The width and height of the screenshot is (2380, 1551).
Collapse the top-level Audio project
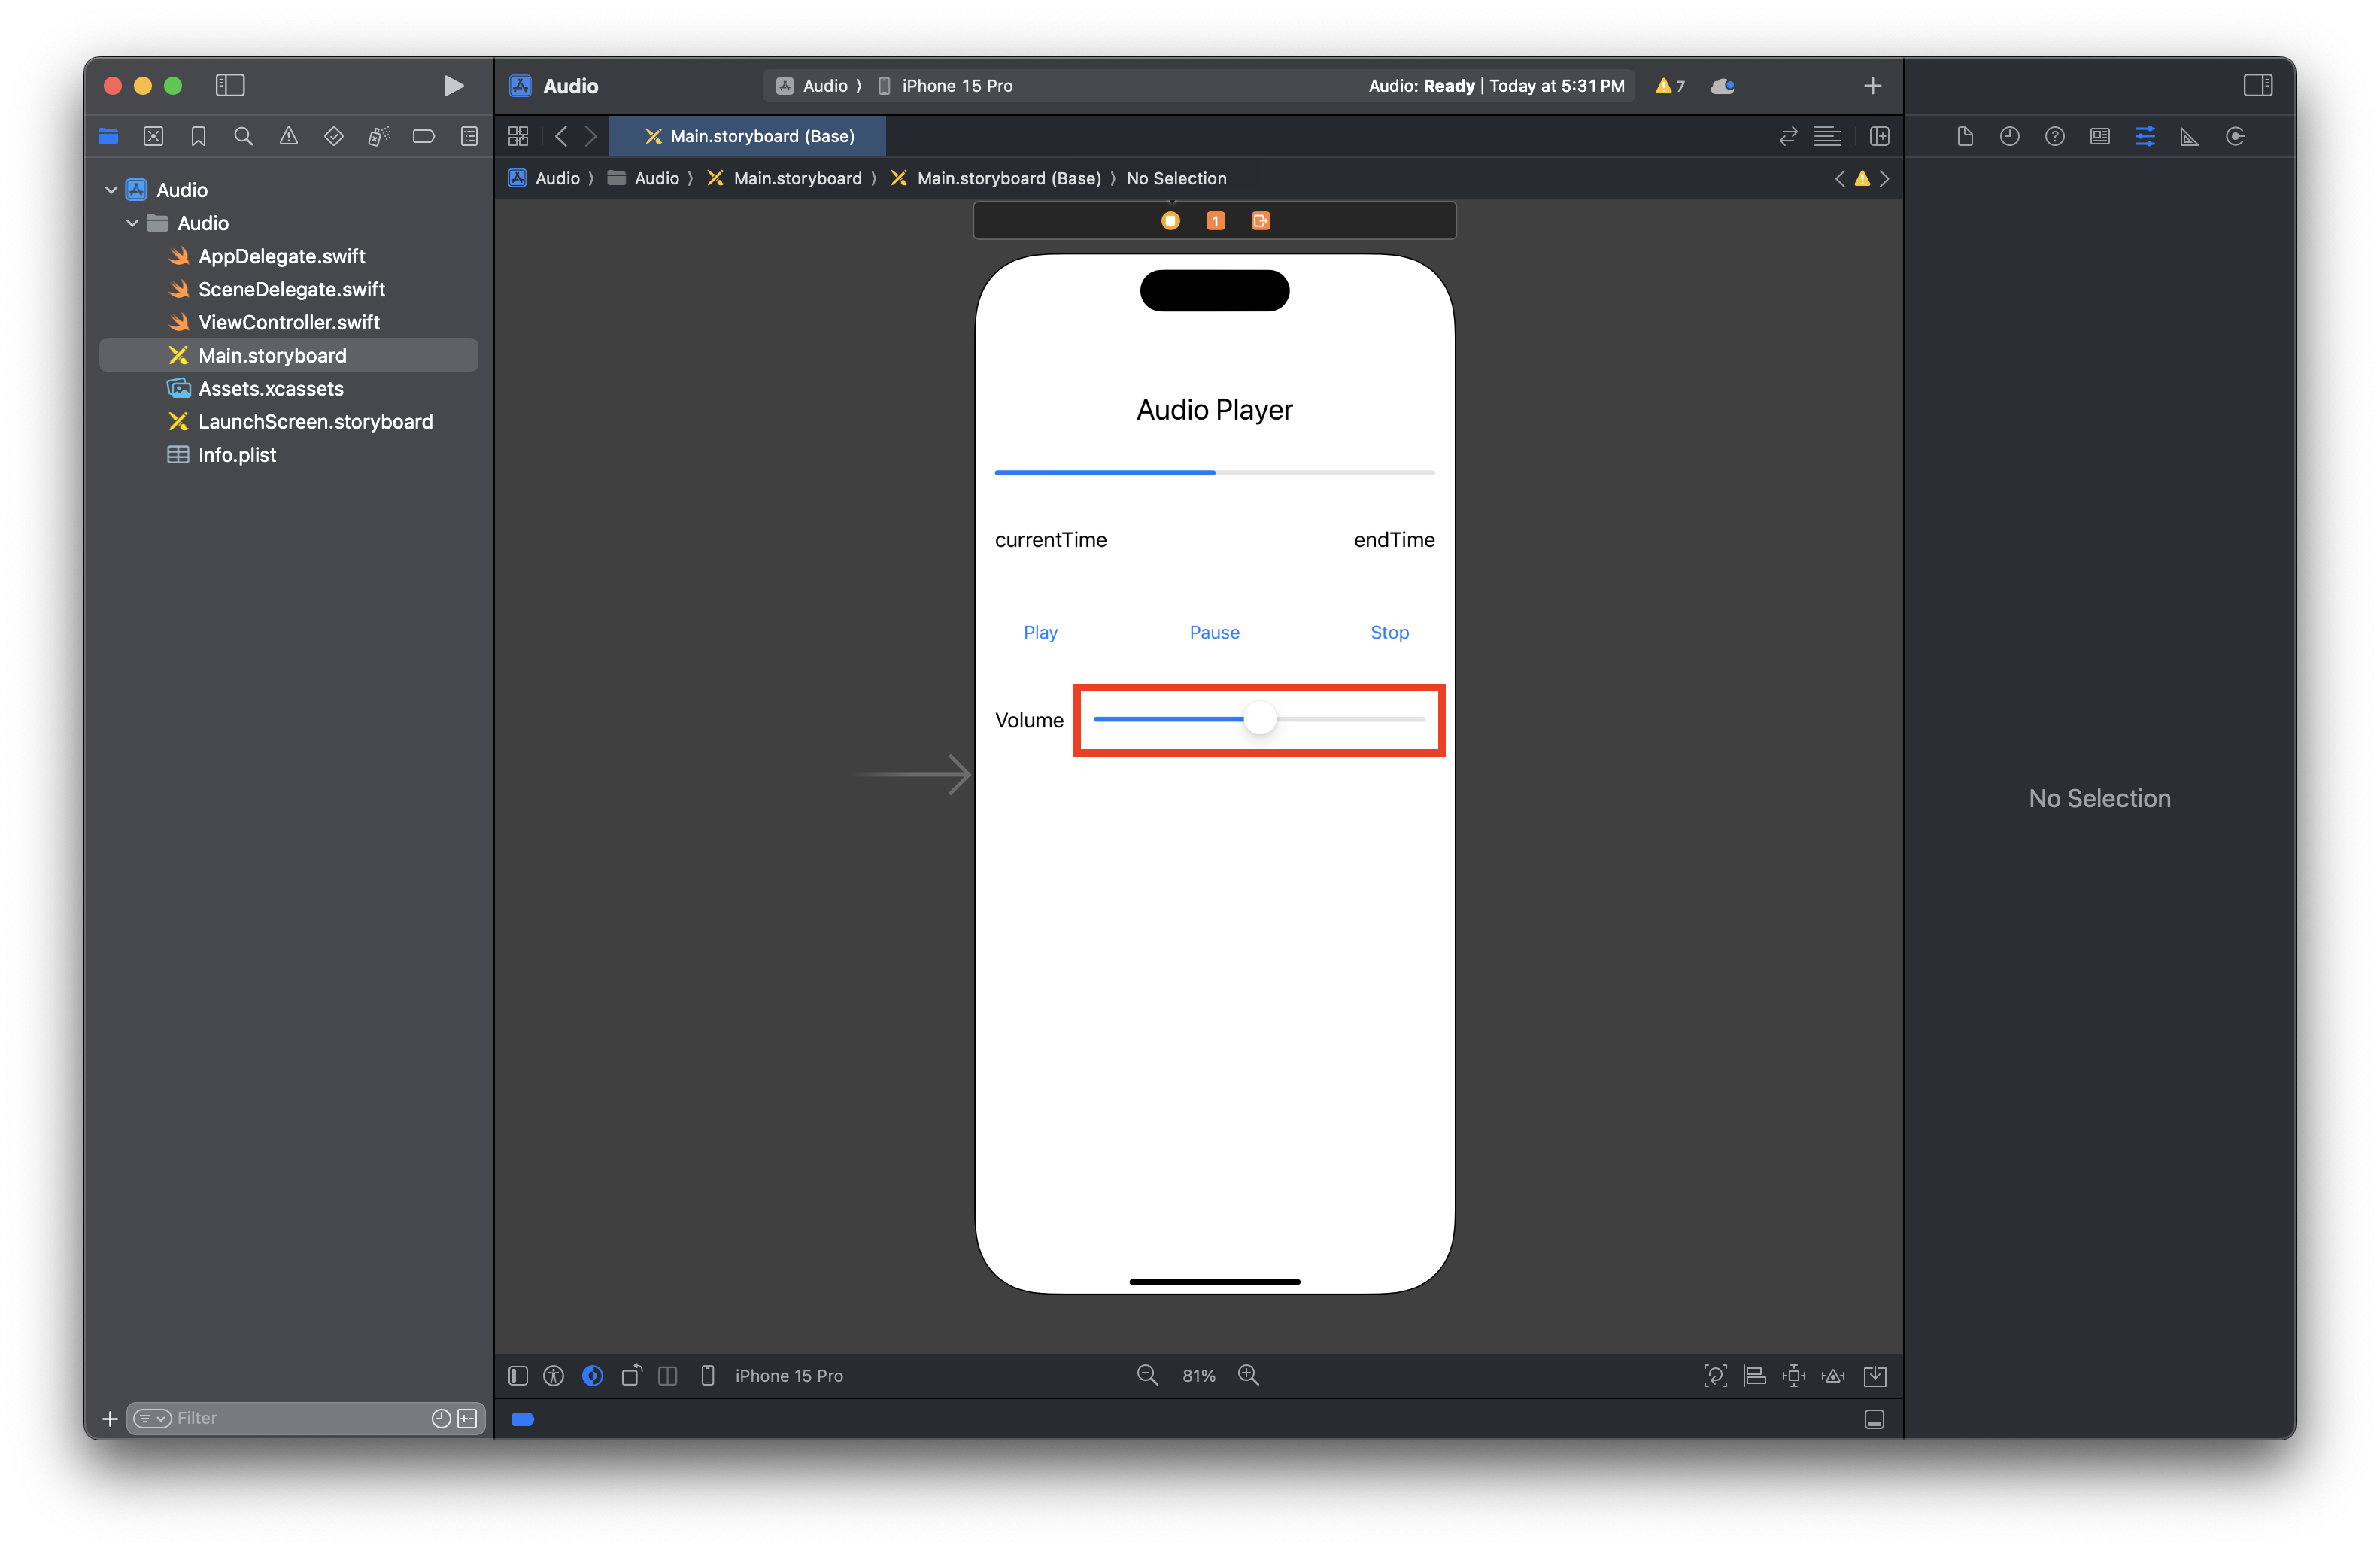[x=111, y=190]
